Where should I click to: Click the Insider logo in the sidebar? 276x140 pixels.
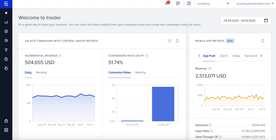tap(6, 4)
